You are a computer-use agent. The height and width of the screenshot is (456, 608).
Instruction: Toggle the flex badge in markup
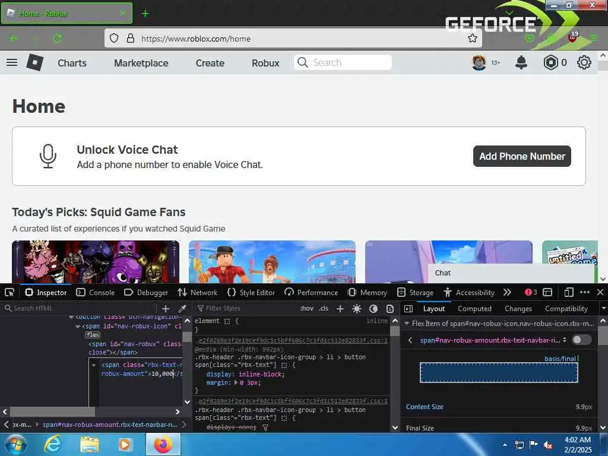(x=93, y=335)
